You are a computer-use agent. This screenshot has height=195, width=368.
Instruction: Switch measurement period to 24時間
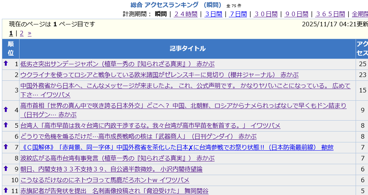pos(185,14)
